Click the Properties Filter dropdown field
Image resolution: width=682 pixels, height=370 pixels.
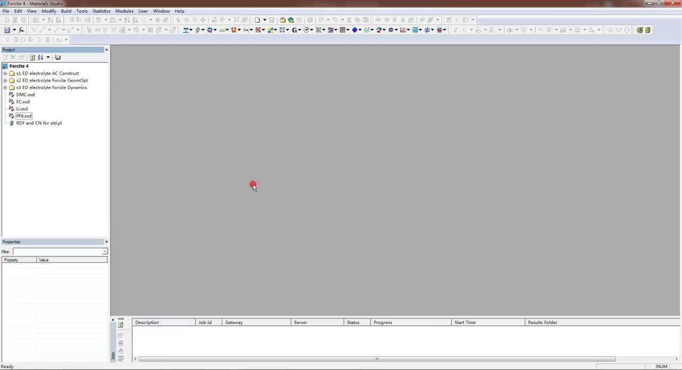[60, 251]
